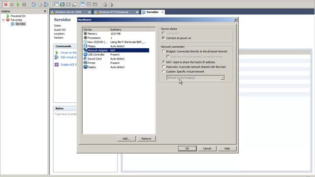Click OK in Hardware dialog
The image size is (315, 177).
(x=187, y=148)
